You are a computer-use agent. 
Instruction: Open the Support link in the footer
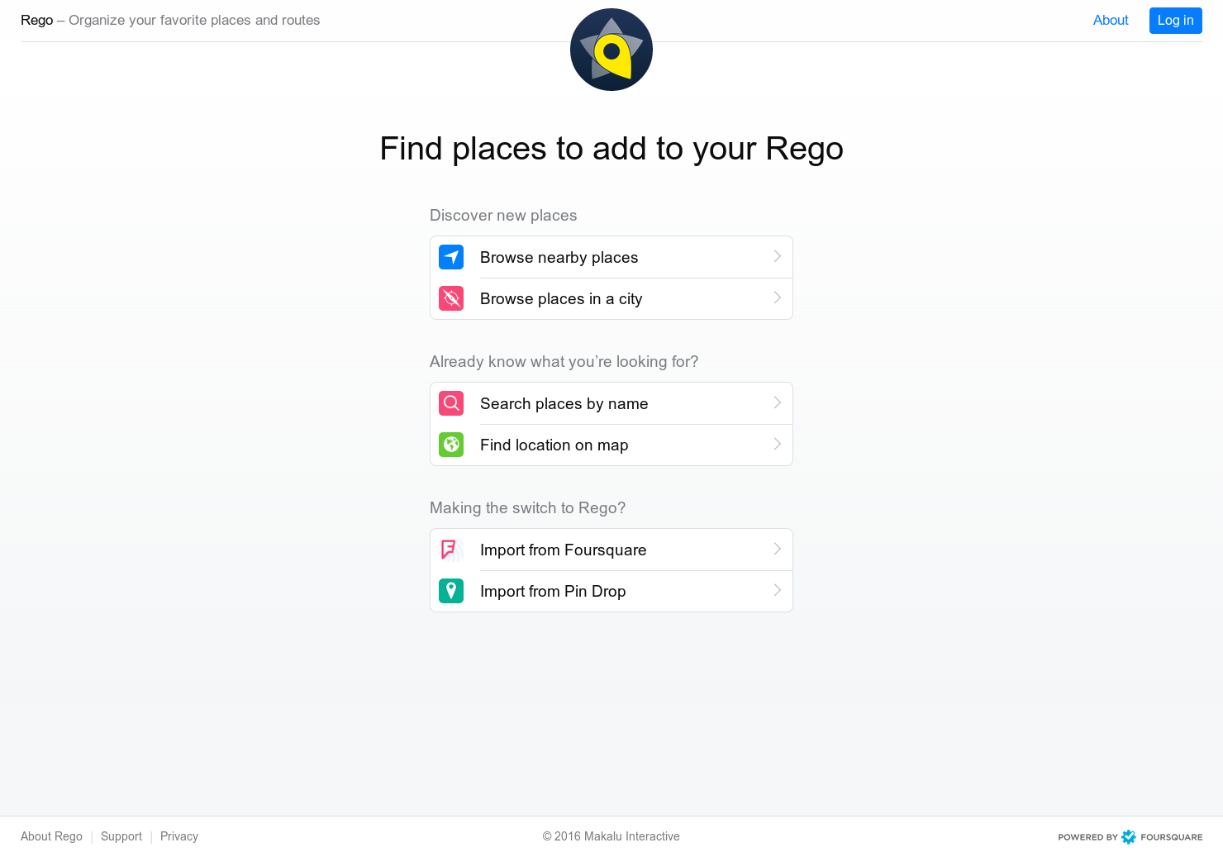pyautogui.click(x=121, y=836)
